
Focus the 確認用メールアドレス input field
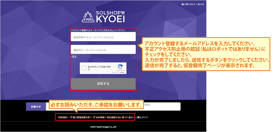103,50
